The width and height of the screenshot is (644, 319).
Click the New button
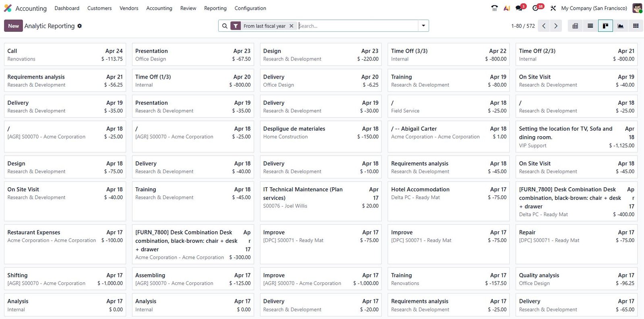13,26
